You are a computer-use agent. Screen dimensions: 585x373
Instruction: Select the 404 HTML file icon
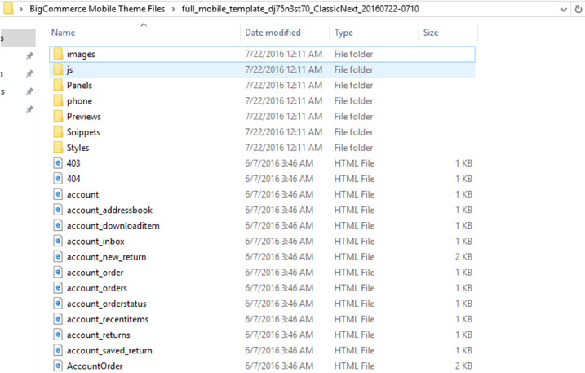tap(58, 179)
